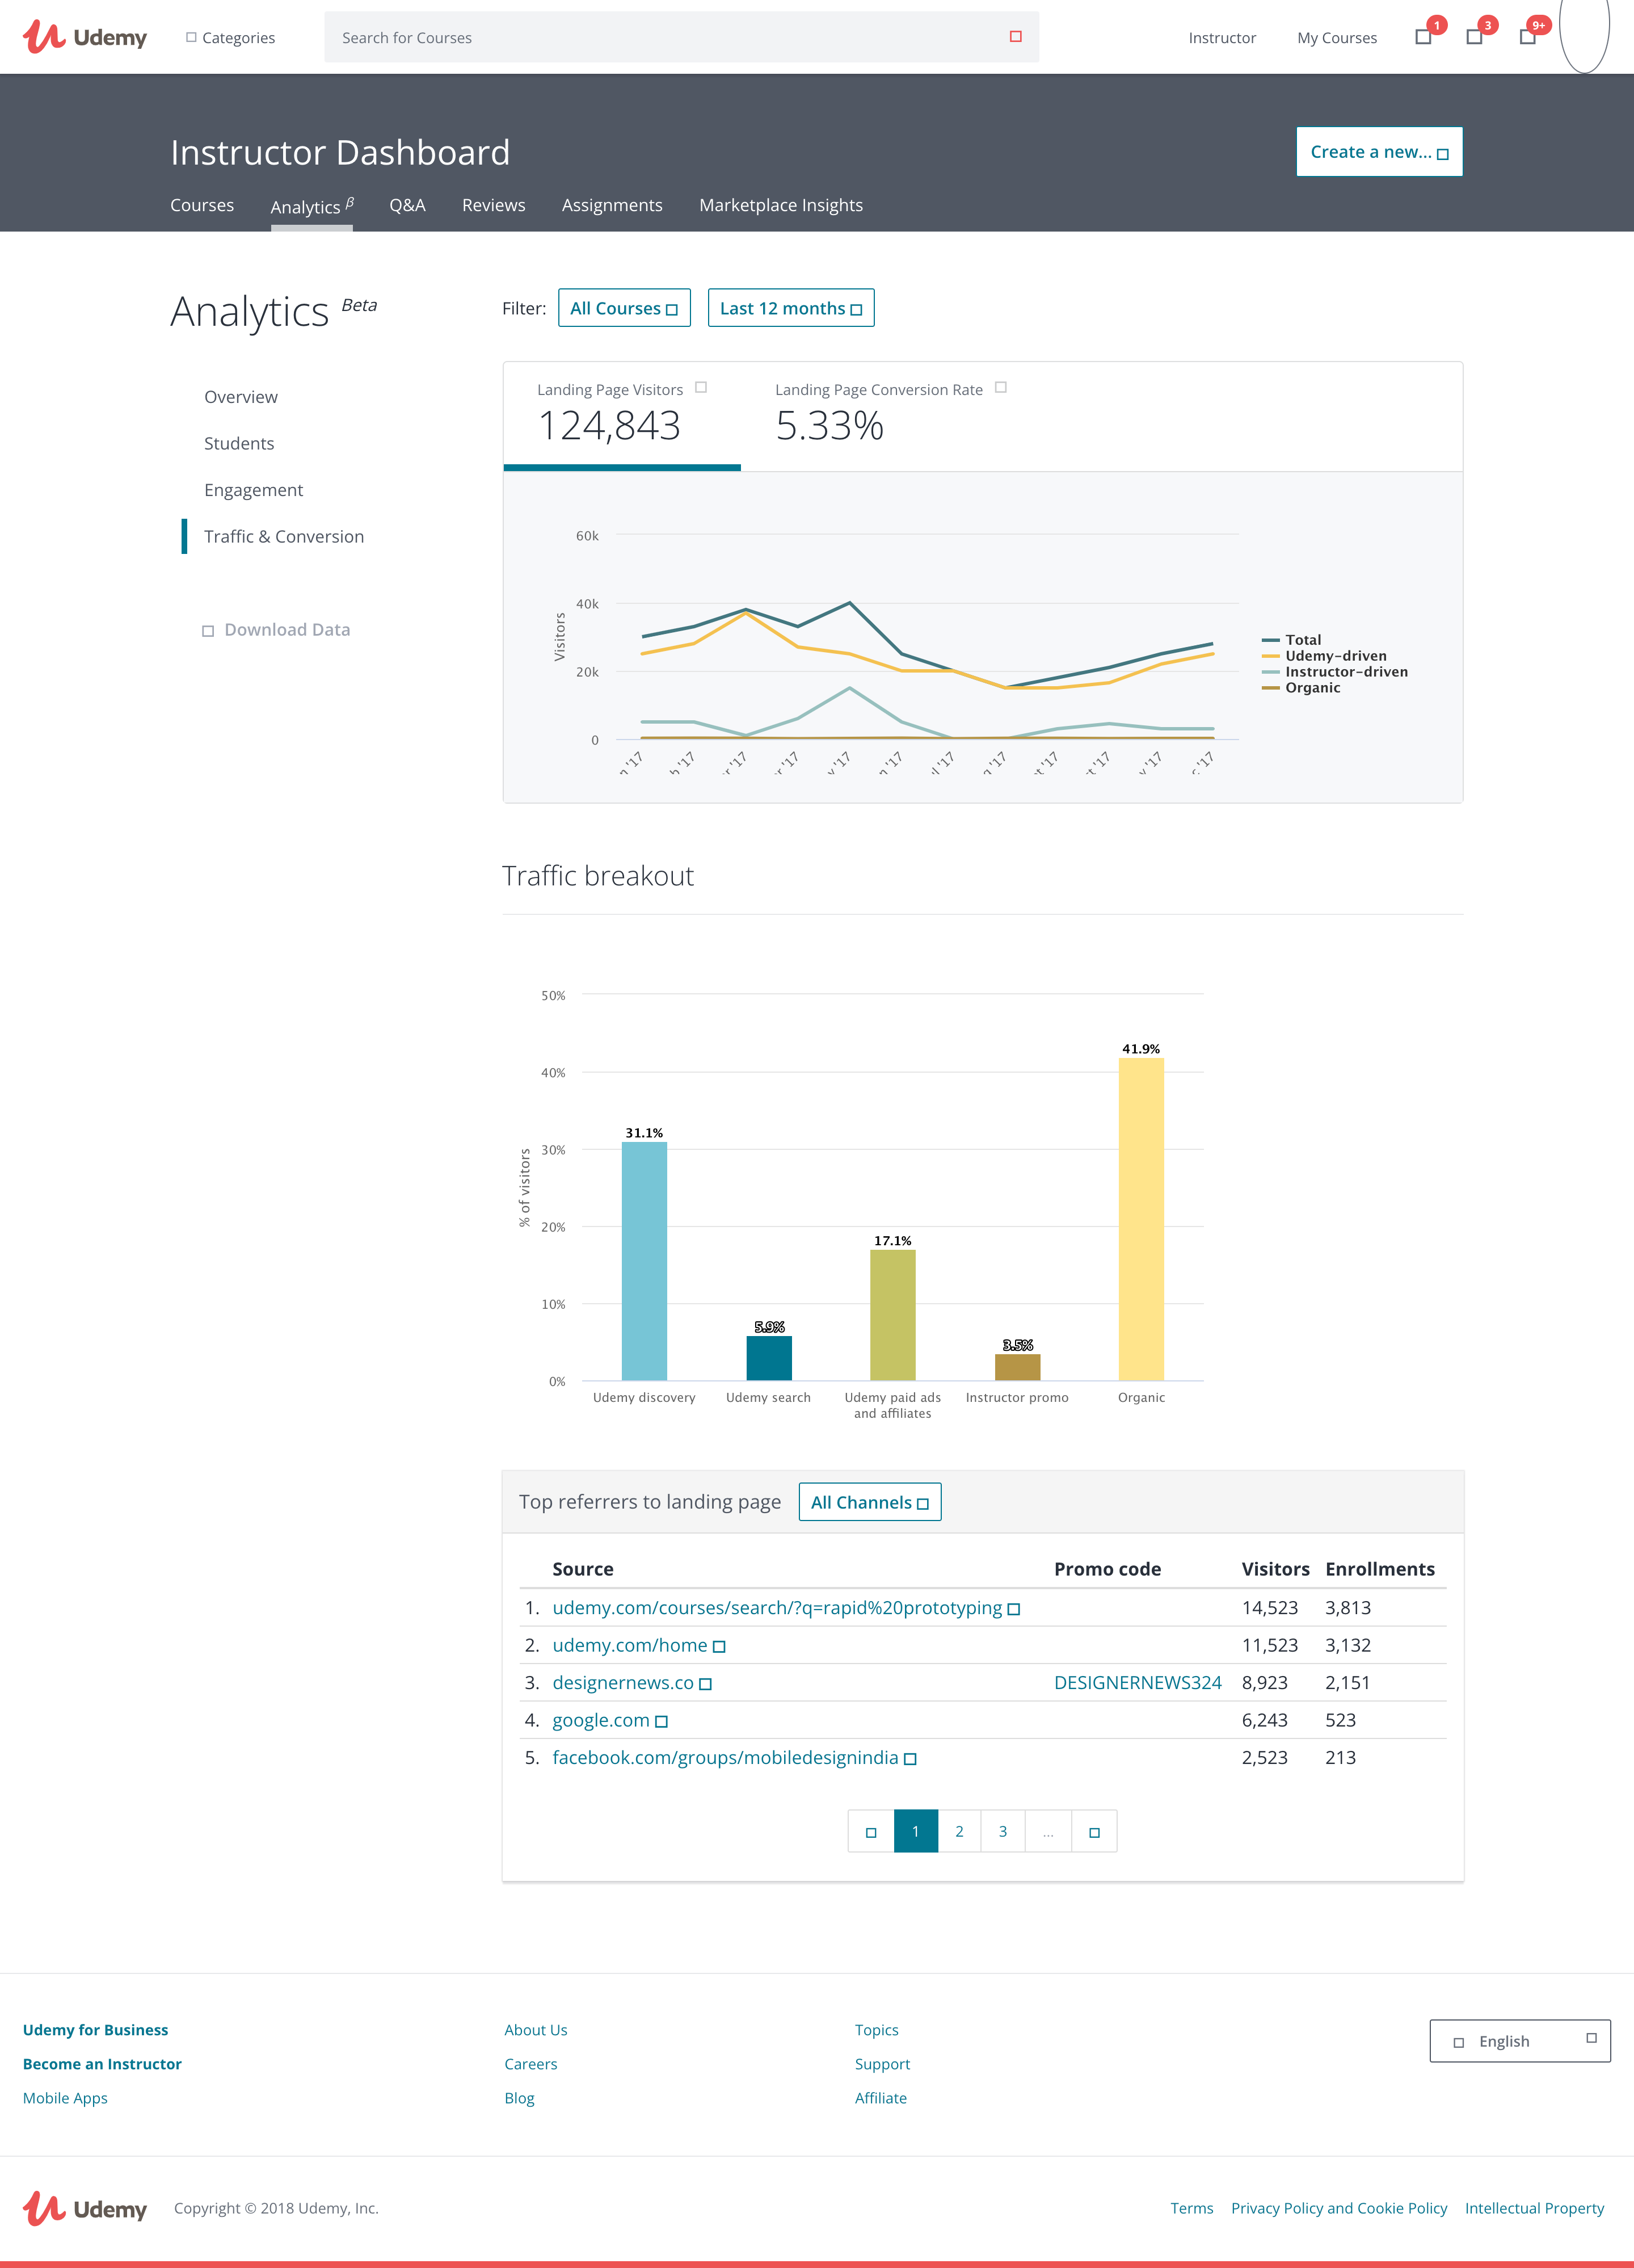The width and height of the screenshot is (1634, 2268).
Task: Open the Privacy Policy and Cookie Policy link
Action: 1338,2208
